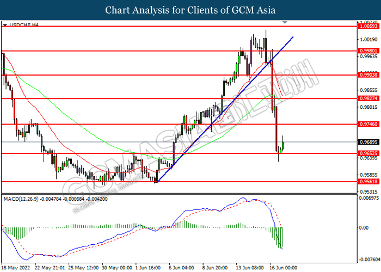Click the MACD zero level 0.00 label

point(364,227)
